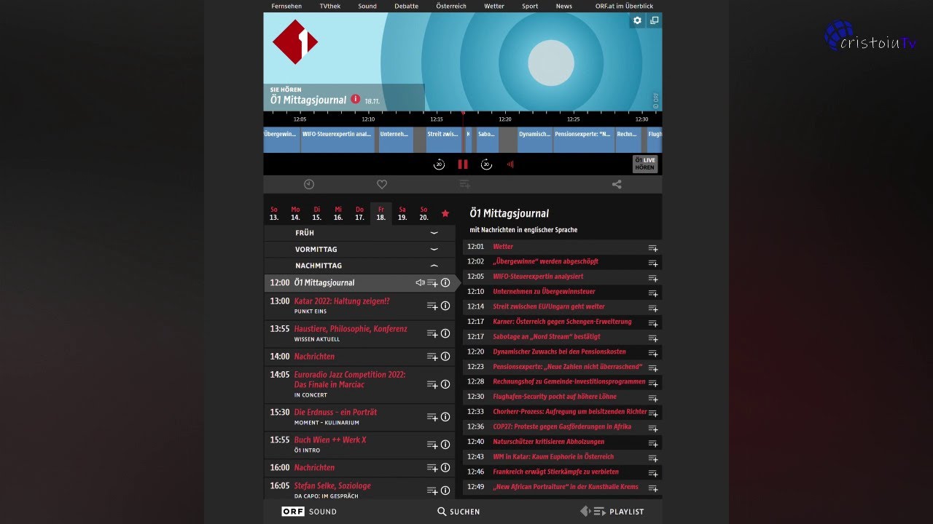The width and height of the screenshot is (933, 524).
Task: Select Wednesday 16 in day picker
Action: coord(338,213)
